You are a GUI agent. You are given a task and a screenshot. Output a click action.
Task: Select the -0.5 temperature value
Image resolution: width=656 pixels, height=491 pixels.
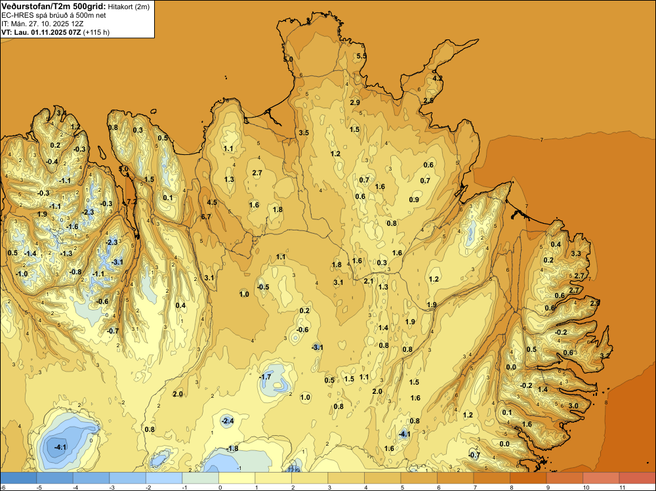pos(263,287)
